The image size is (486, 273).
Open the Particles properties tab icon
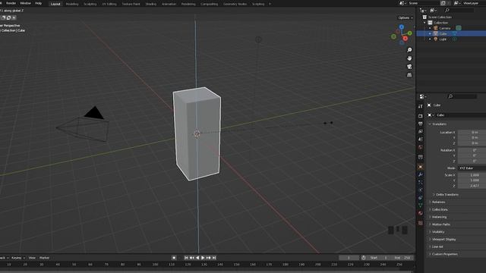pyautogui.click(x=420, y=182)
